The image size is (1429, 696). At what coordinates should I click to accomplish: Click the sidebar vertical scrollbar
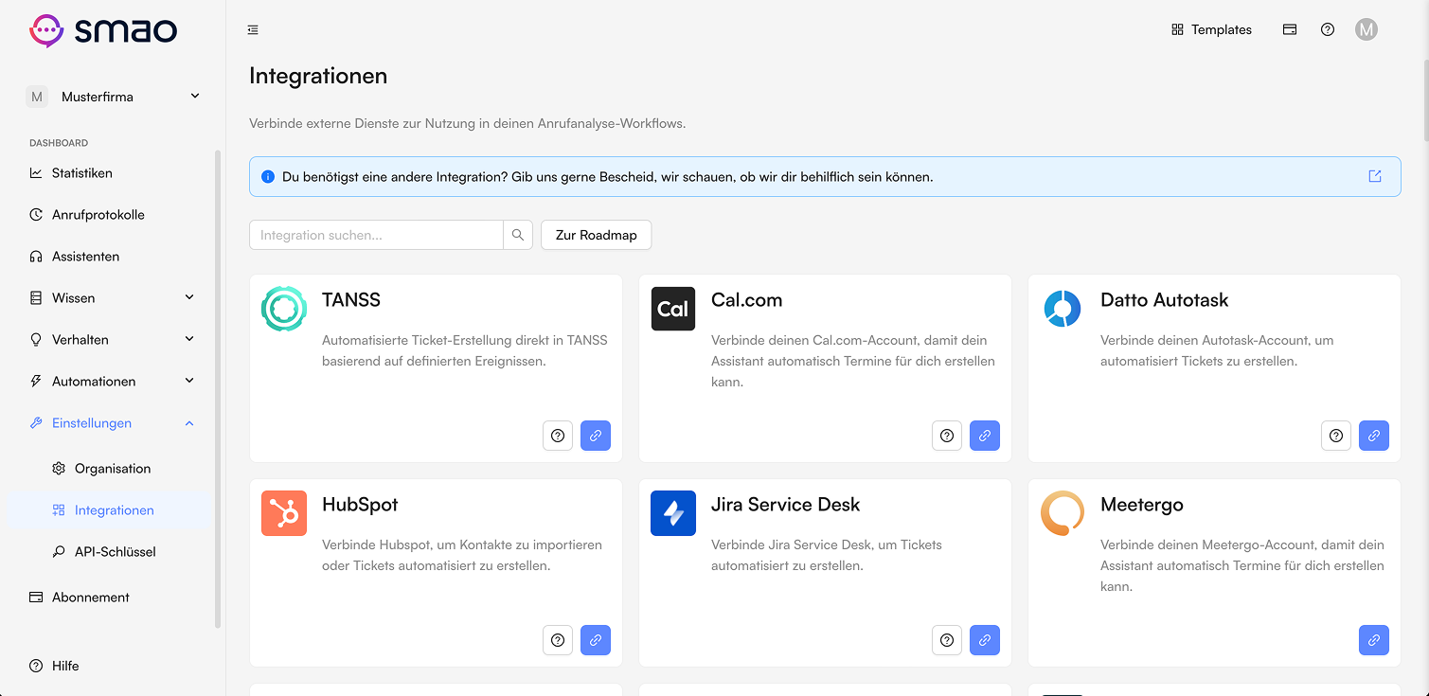click(219, 388)
